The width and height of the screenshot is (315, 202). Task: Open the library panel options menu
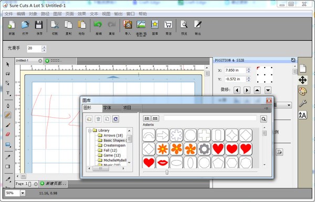[x=266, y=108]
